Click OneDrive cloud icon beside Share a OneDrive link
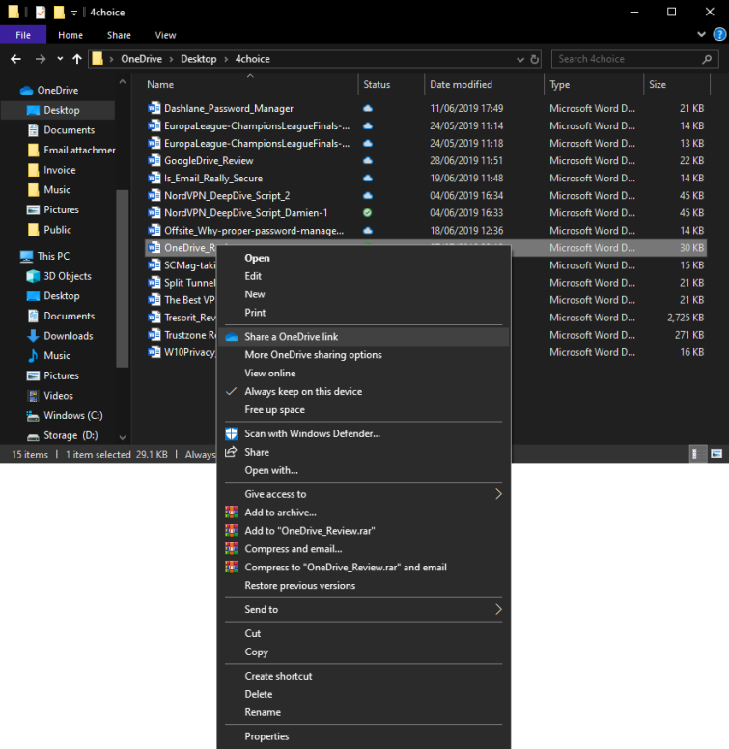729x749 pixels. coord(232,337)
